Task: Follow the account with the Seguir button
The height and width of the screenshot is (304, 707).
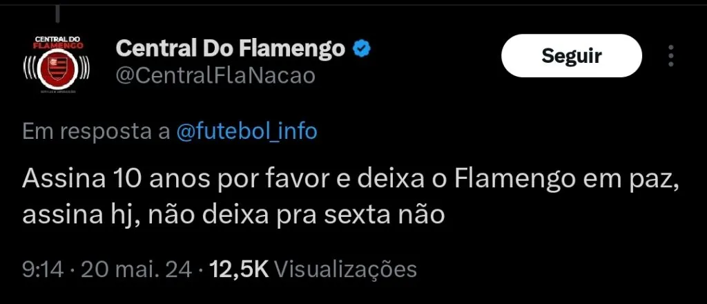Action: 571,55
